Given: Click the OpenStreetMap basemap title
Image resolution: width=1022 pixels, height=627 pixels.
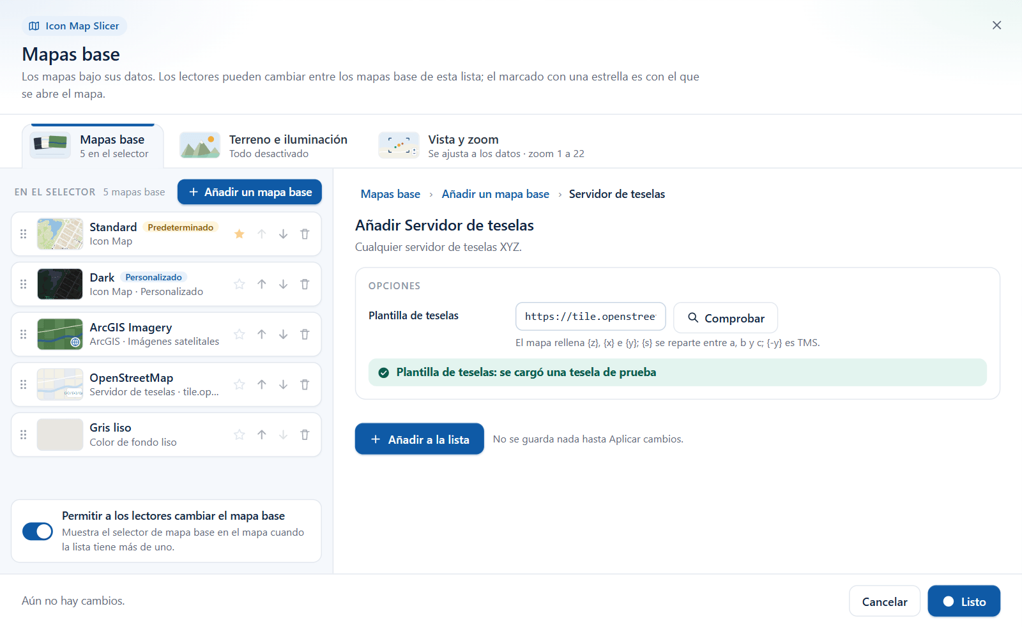Looking at the screenshot, I should 132,378.
